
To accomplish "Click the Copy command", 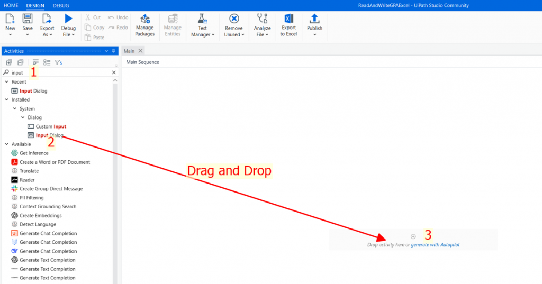I will pyautogui.click(x=94, y=28).
